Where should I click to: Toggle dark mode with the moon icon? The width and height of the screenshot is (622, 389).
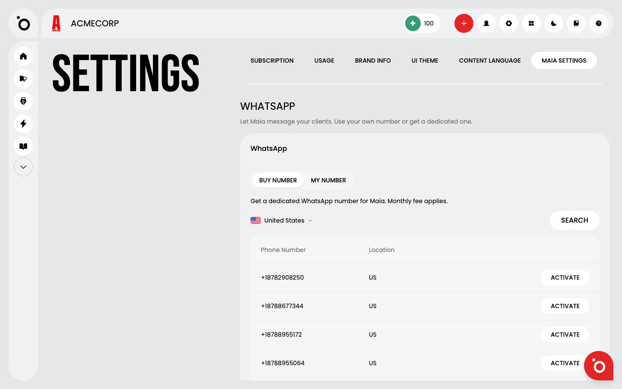click(554, 23)
